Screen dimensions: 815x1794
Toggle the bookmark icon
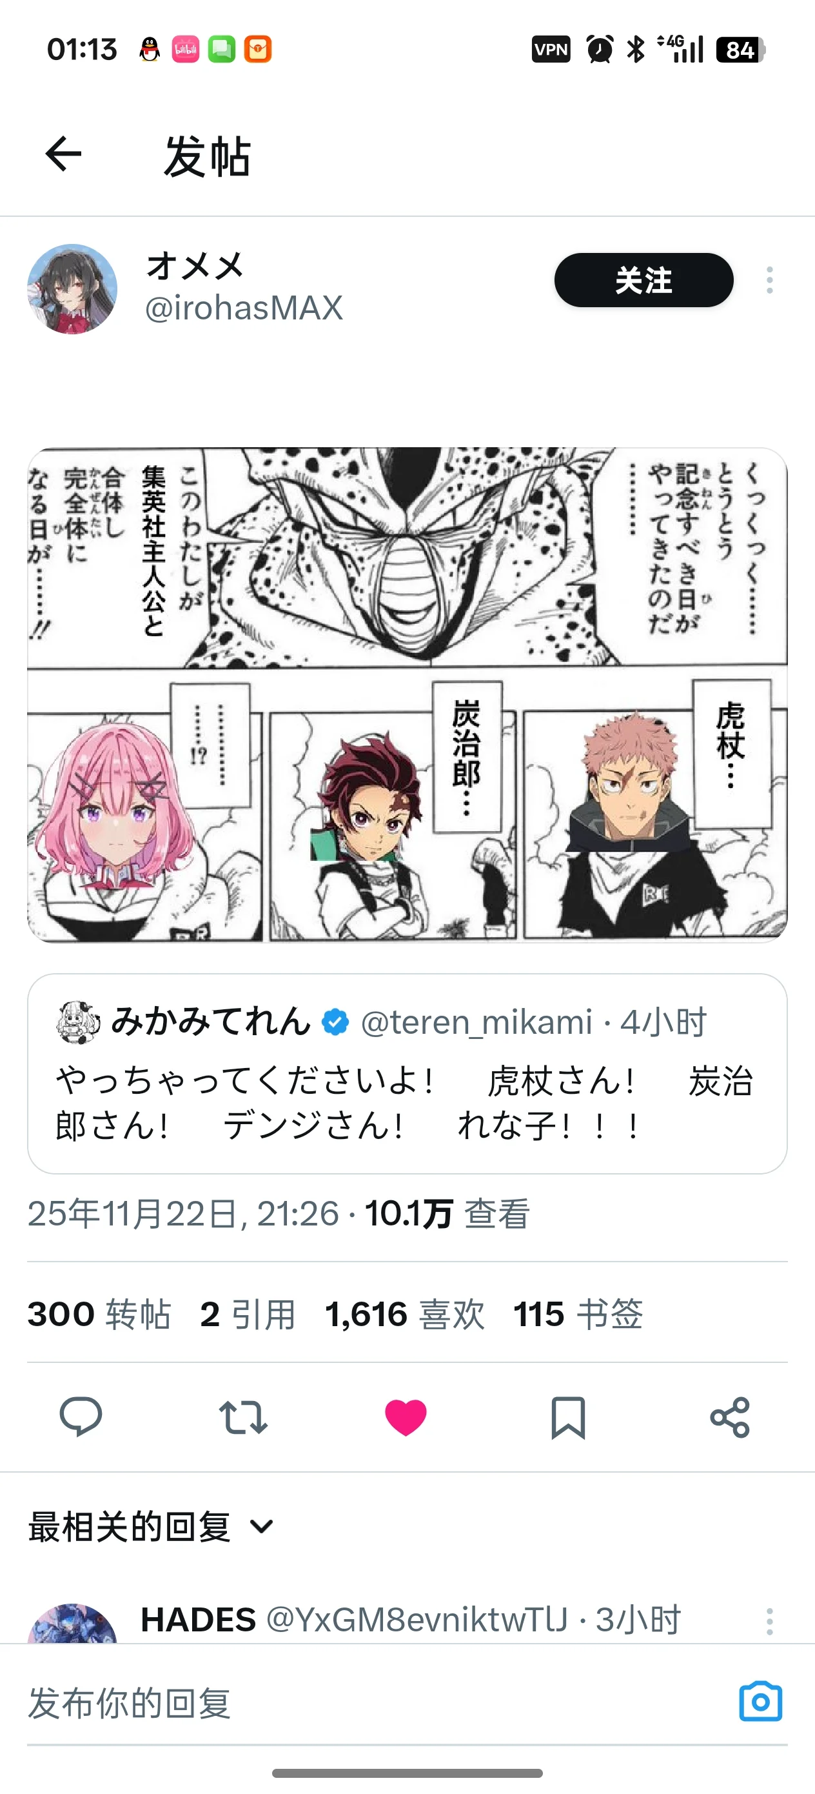[568, 1417]
